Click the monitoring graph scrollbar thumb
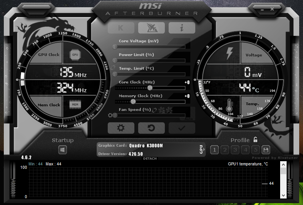The width and height of the screenshot is (303, 205). [x=283, y=171]
